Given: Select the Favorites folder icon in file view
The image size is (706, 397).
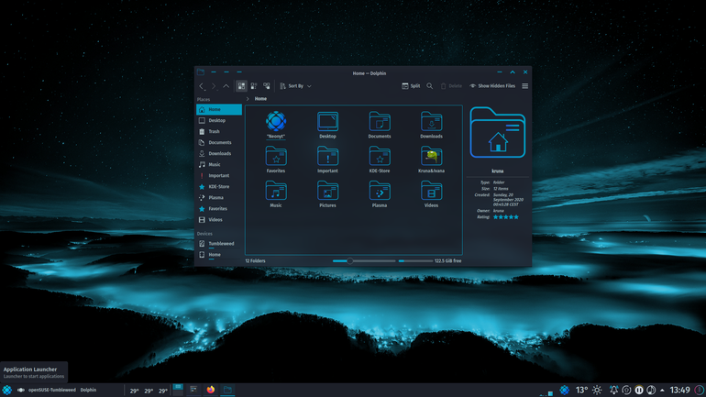Looking at the screenshot, I should (276, 156).
